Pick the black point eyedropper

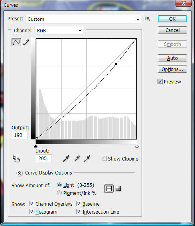tap(66, 159)
